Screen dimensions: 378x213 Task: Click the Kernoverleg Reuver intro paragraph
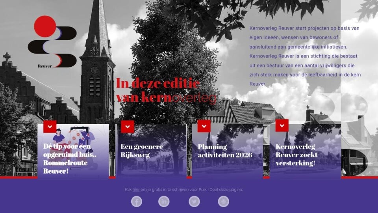click(x=305, y=56)
